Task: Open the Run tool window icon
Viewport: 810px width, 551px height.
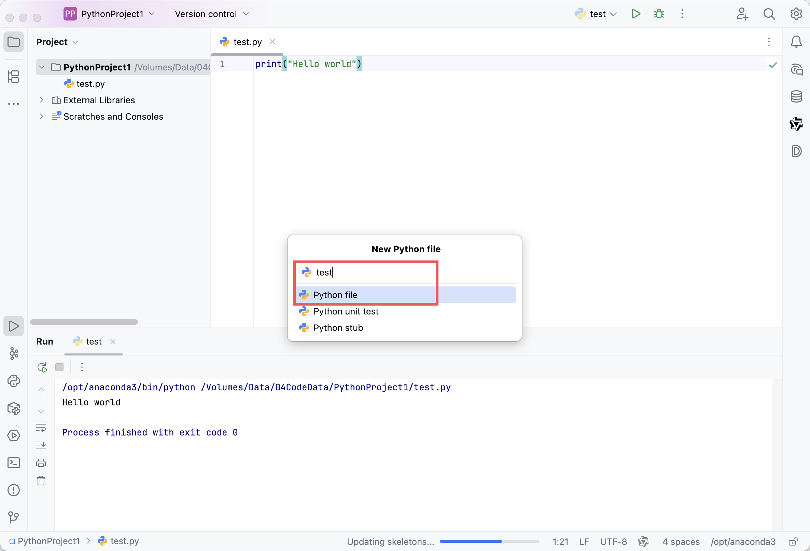Action: pos(14,326)
